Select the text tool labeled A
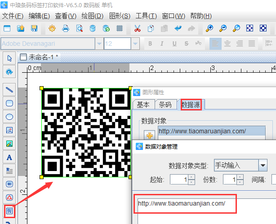The height and width of the screenshot is (224, 276). 9,157
